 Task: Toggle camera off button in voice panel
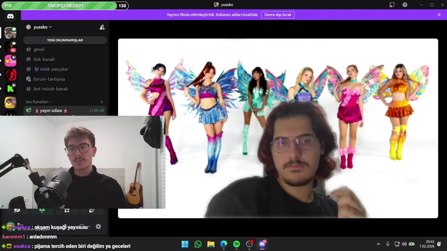(x=17, y=211)
